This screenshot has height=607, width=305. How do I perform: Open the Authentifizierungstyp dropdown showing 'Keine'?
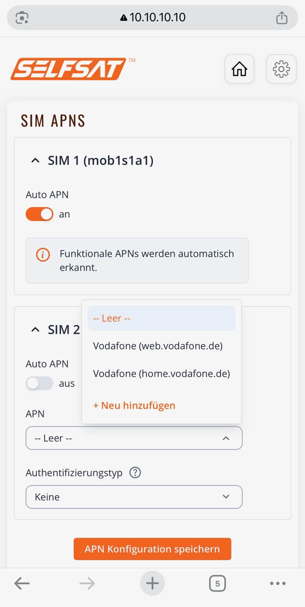pos(134,497)
